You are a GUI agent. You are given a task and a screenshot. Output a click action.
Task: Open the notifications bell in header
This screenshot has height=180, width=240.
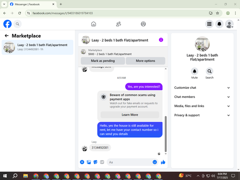pyautogui.click(x=219, y=24)
